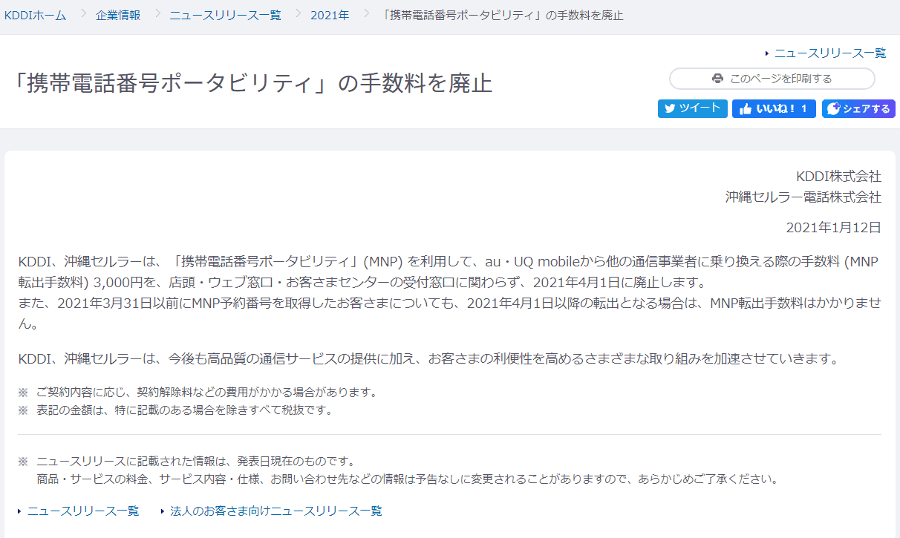Screen dimensions: 900x538
Task: Click the arrow beside top-right ニュースリリース一覧
Action: pos(767,53)
